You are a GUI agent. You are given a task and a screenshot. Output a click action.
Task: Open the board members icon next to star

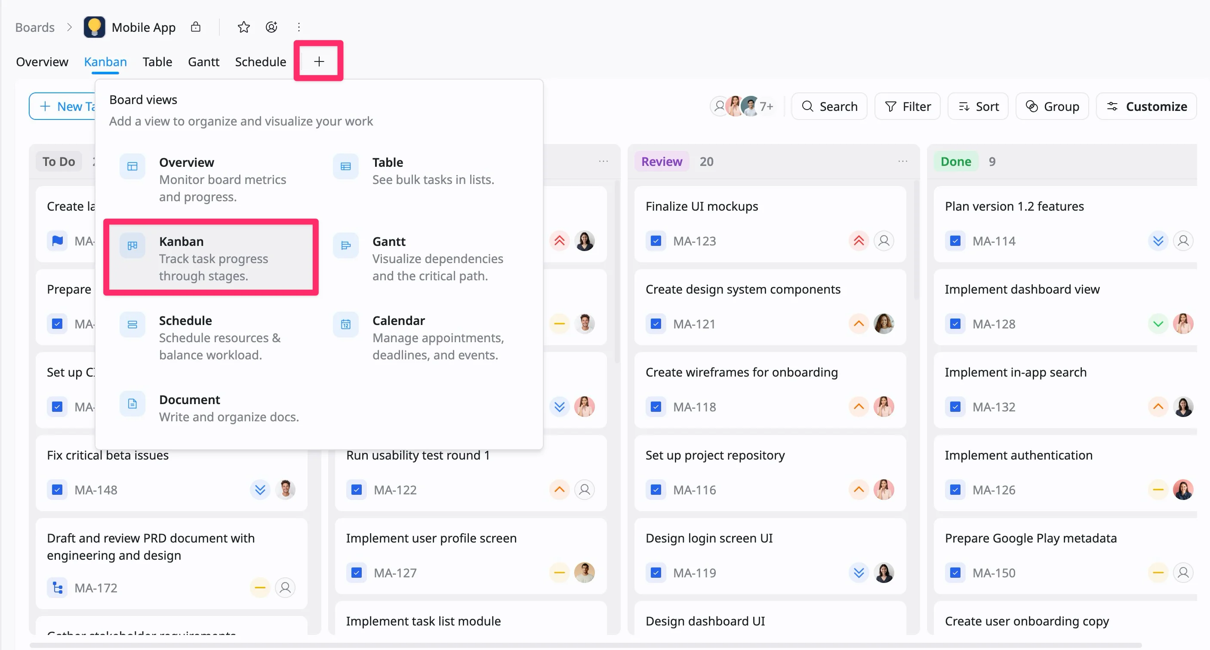pos(271,27)
